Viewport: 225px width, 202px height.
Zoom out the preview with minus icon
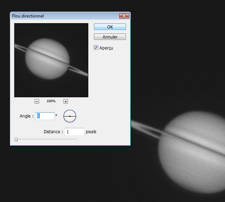37,102
